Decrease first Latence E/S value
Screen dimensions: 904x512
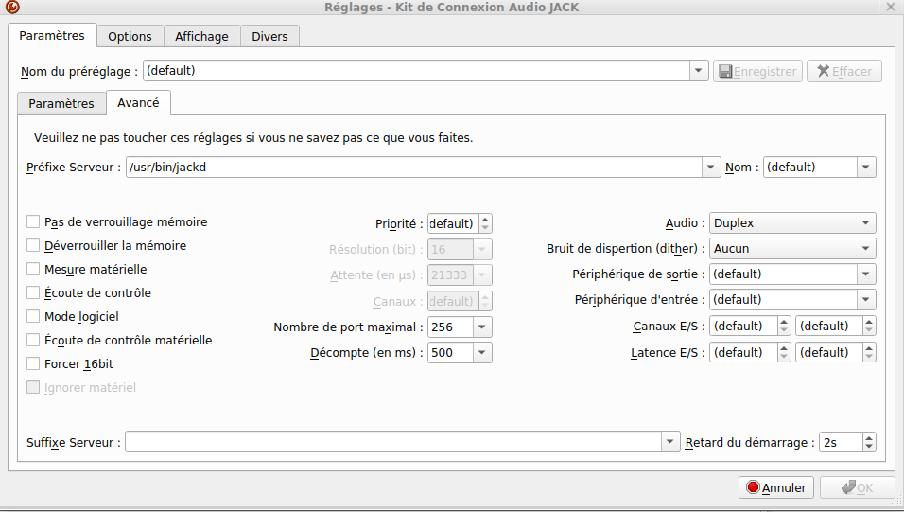click(x=784, y=358)
